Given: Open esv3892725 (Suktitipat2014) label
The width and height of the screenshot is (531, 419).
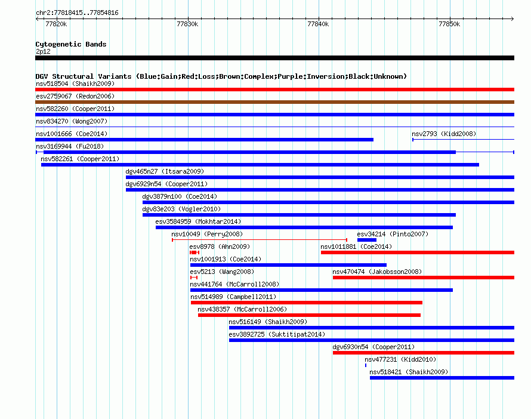Looking at the screenshot, I should coord(277,334).
